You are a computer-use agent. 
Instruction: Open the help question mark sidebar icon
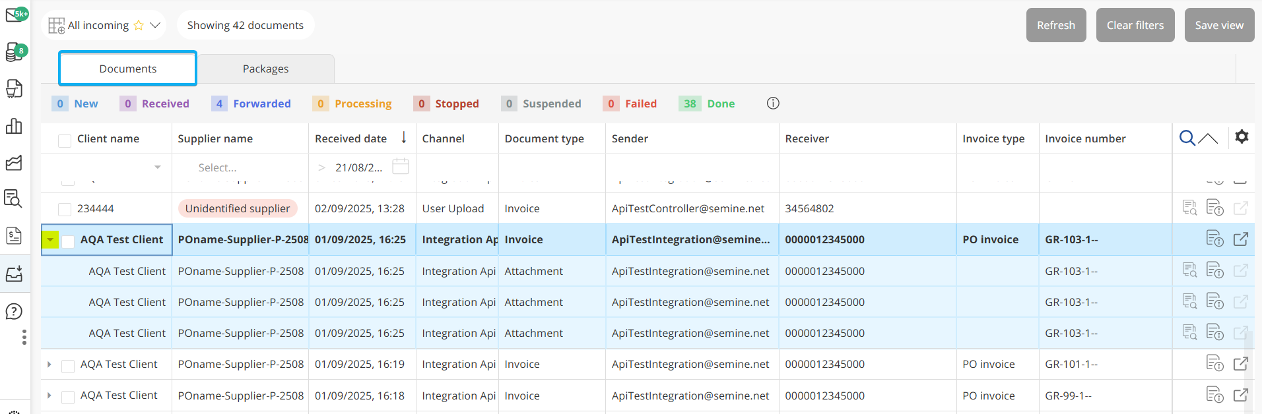click(x=14, y=311)
